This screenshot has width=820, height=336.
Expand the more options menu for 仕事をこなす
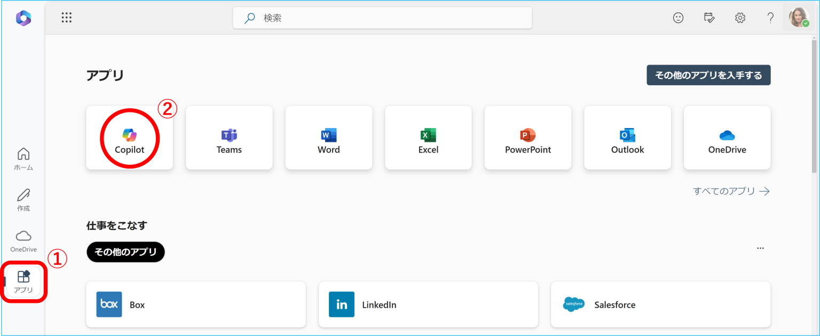760,247
